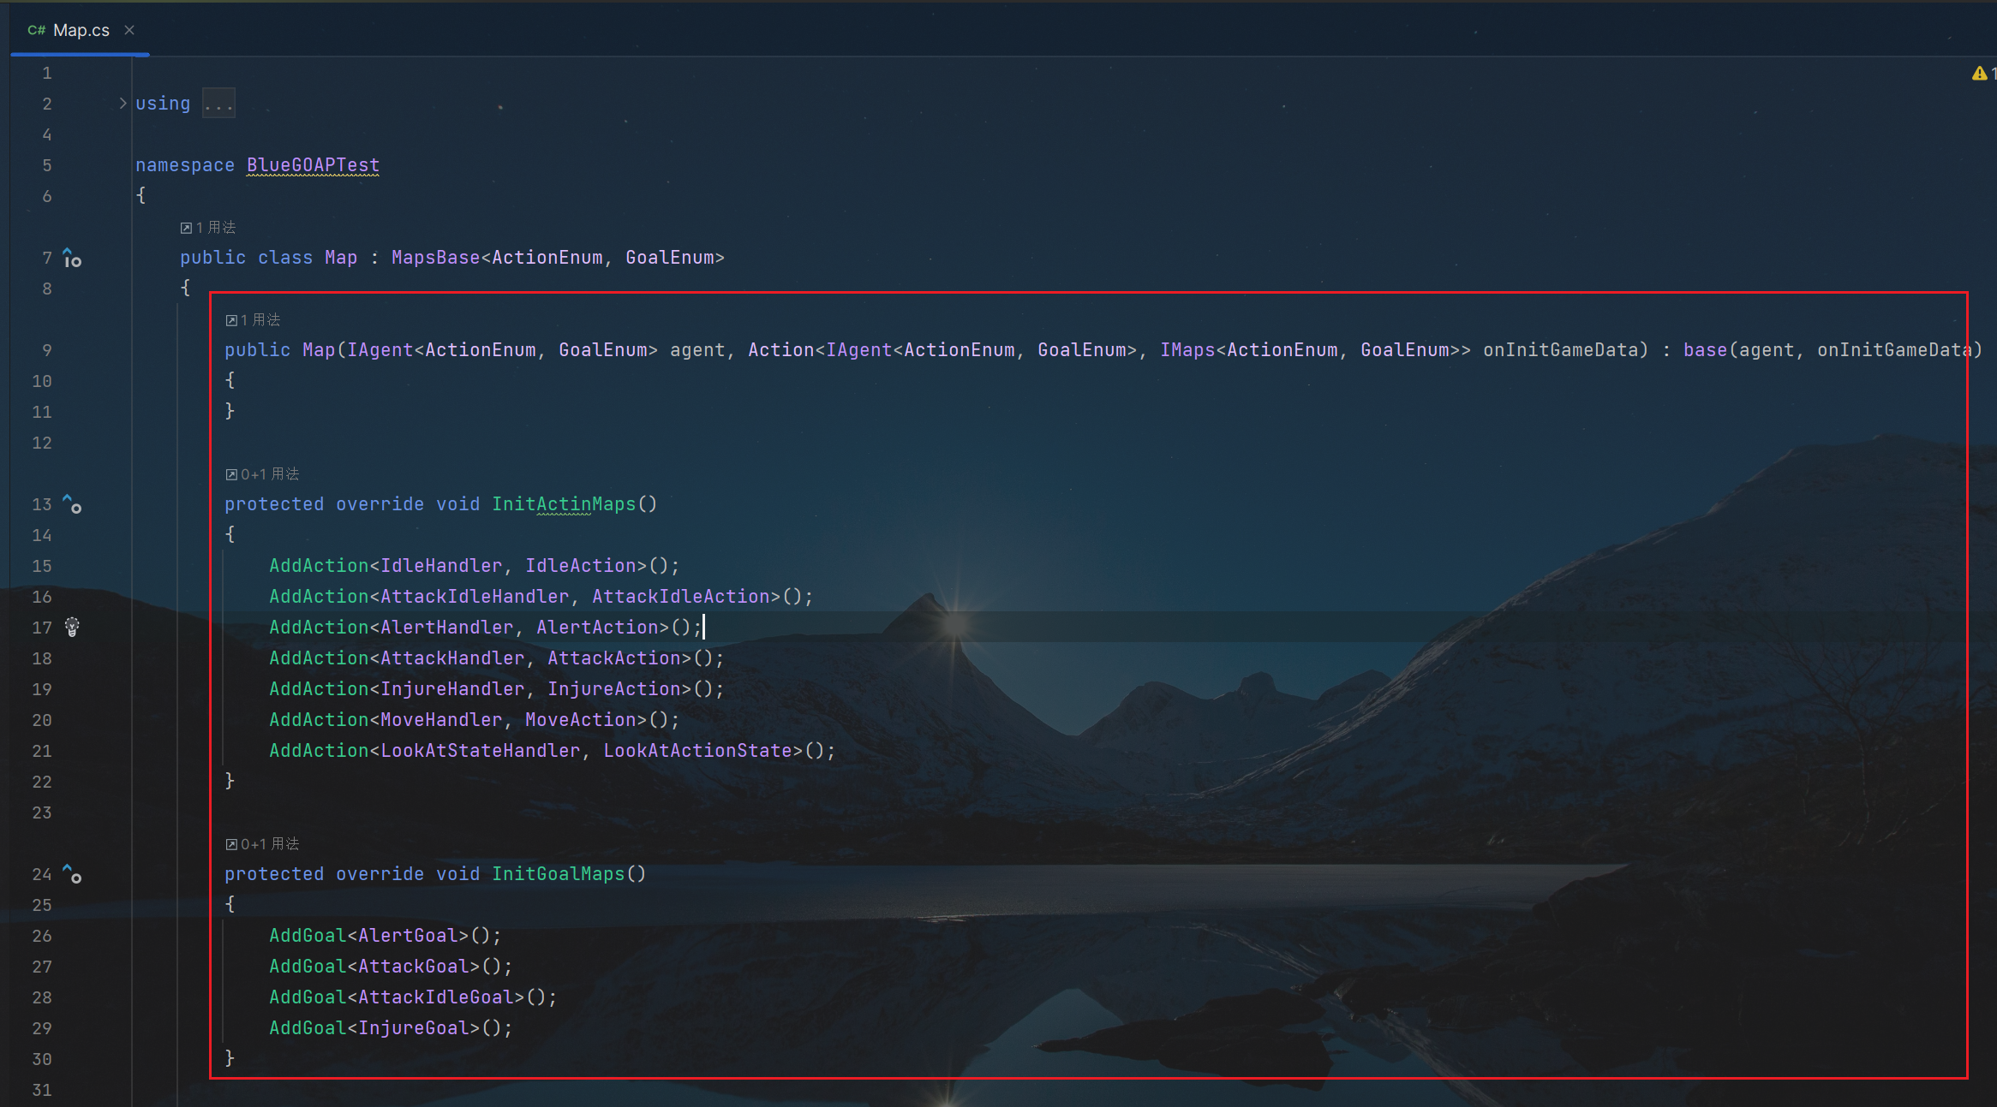Click the BlueGOAPTest namespace identifier

(313, 165)
